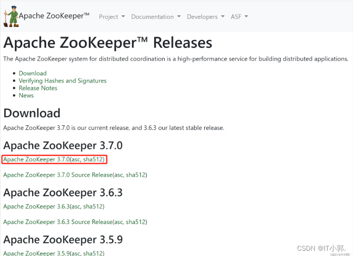Click the Apache ZooKeeper 3.6.3 heading
This screenshot has height=256, width=353.
(63, 193)
